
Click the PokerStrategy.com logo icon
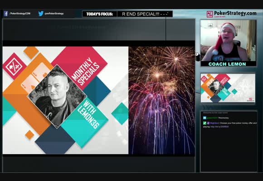click(209, 14)
